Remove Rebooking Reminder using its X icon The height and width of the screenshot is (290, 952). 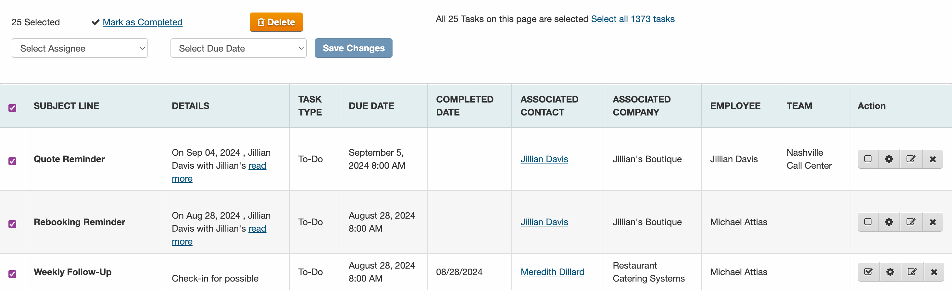point(933,222)
